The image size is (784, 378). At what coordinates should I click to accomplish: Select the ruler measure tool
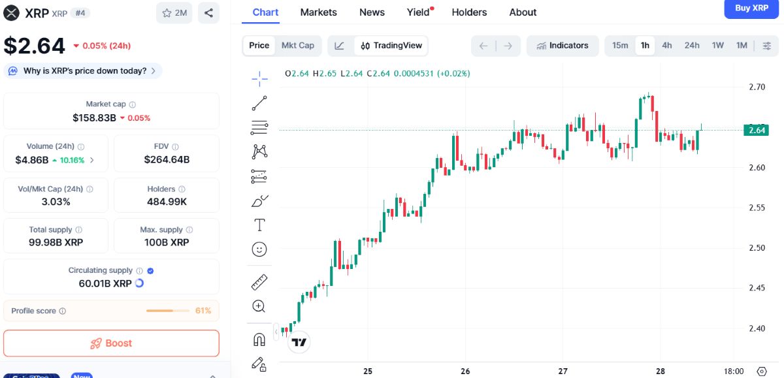259,282
